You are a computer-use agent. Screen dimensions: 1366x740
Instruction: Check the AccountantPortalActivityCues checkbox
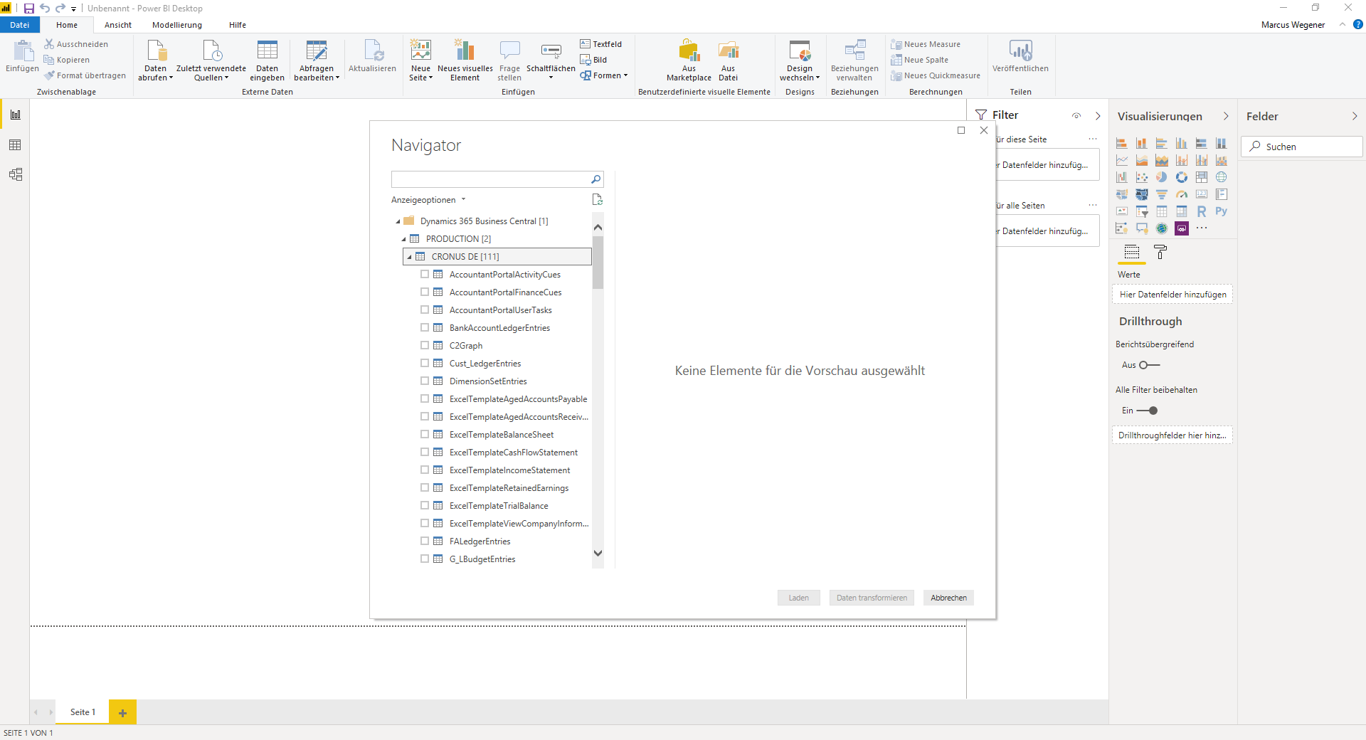click(425, 274)
